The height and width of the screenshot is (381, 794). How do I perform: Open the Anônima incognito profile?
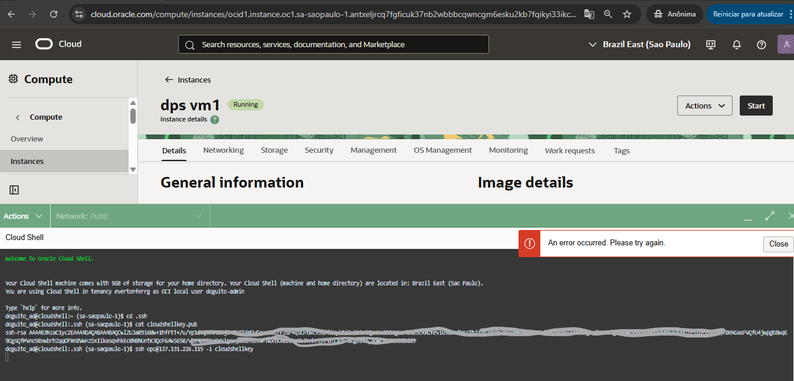(675, 14)
